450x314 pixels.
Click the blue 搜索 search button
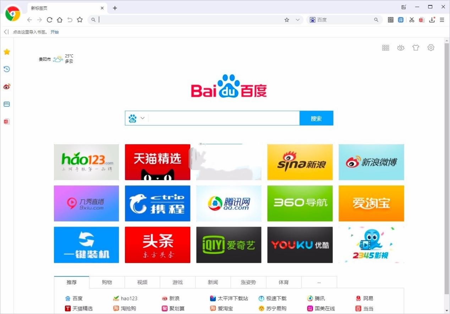pos(316,118)
